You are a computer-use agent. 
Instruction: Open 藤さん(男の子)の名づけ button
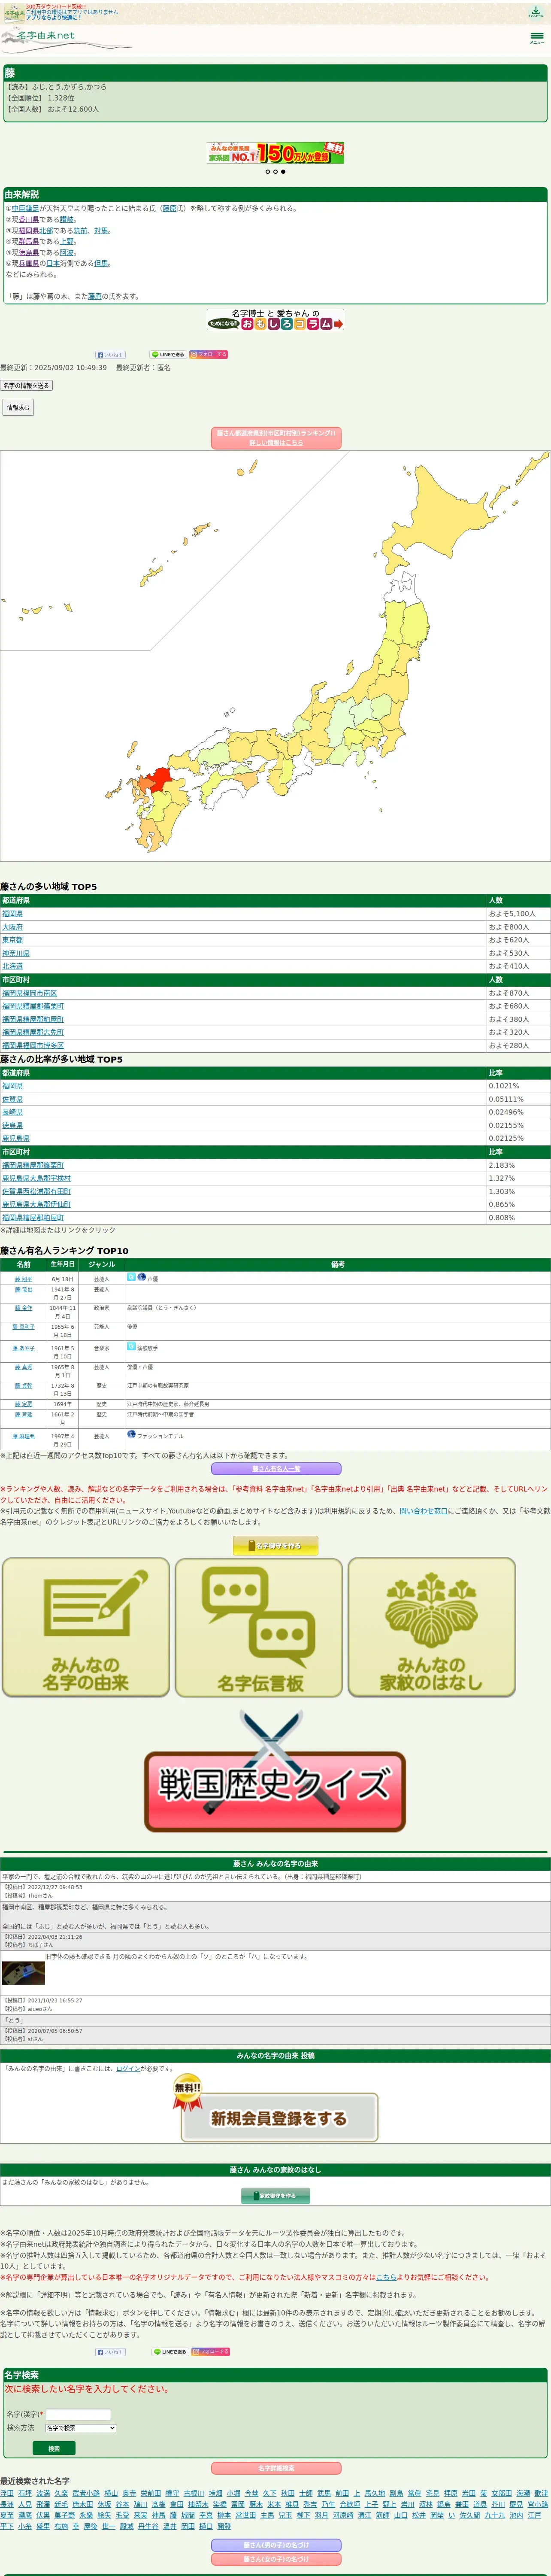pyautogui.click(x=276, y=2545)
